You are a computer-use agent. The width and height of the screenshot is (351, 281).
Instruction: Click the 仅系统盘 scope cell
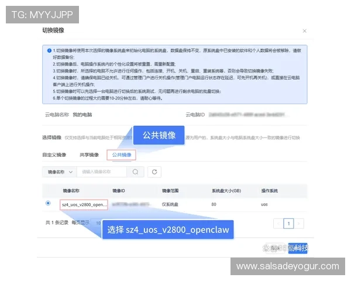point(170,204)
